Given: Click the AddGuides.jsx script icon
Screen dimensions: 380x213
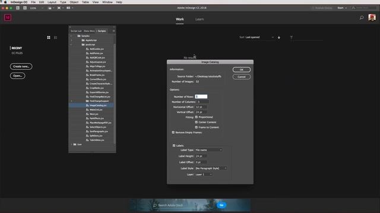Looking at the screenshot, I should click(87, 49).
